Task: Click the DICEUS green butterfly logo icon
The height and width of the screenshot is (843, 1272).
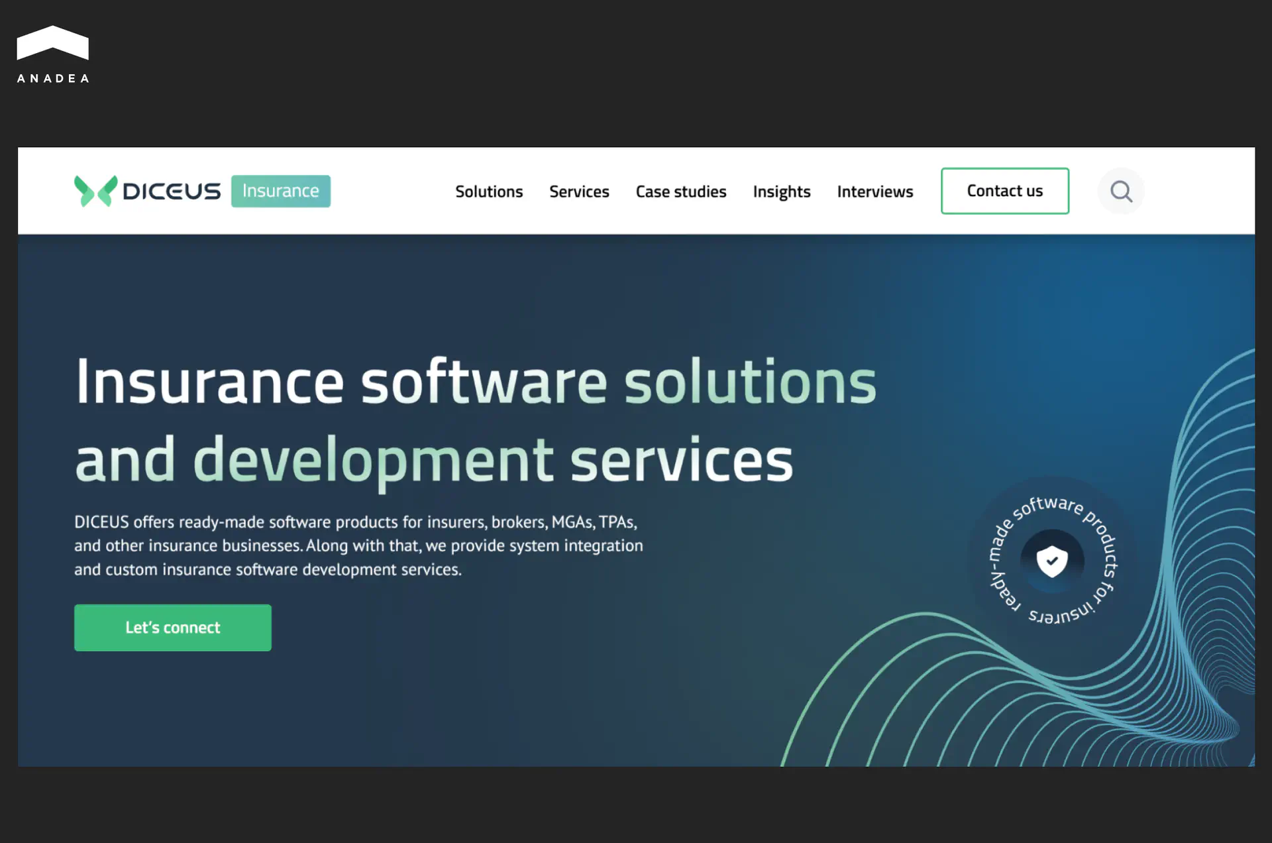Action: 95,191
